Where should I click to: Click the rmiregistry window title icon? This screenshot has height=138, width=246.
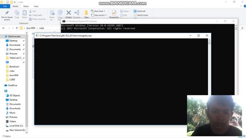coord(37,36)
